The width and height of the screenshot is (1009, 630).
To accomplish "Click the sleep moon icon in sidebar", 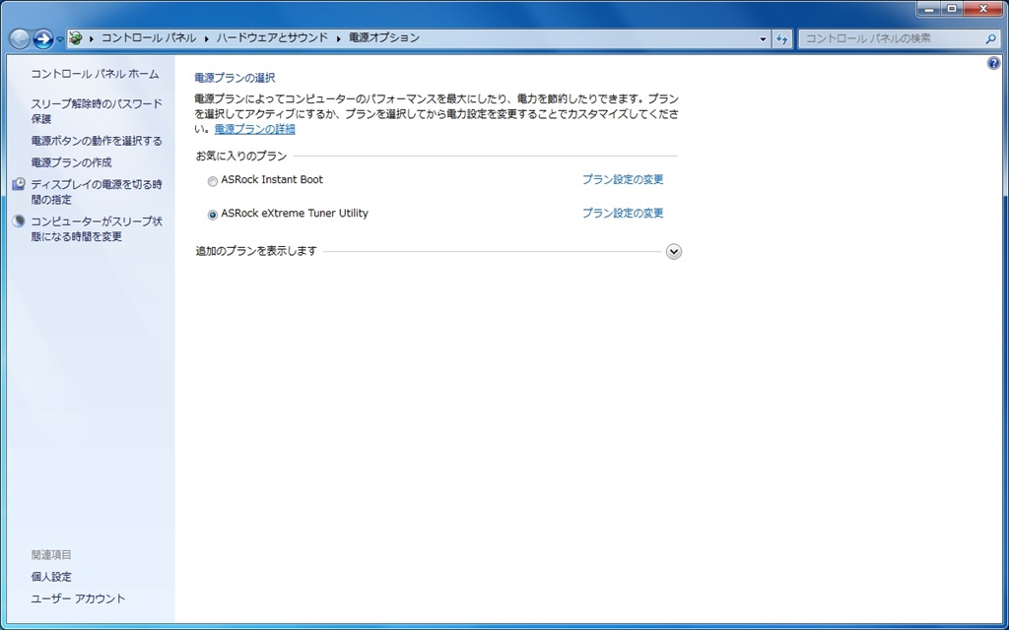I will 19,221.
